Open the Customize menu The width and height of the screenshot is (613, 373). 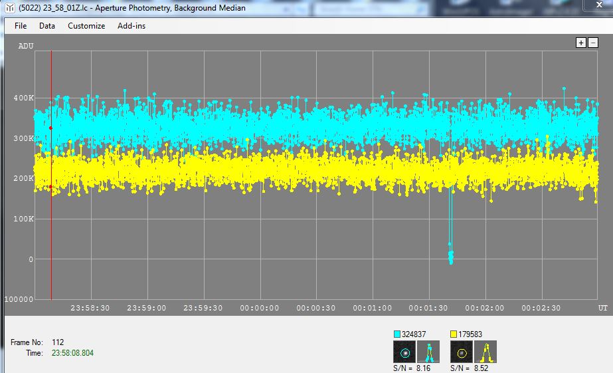click(86, 26)
